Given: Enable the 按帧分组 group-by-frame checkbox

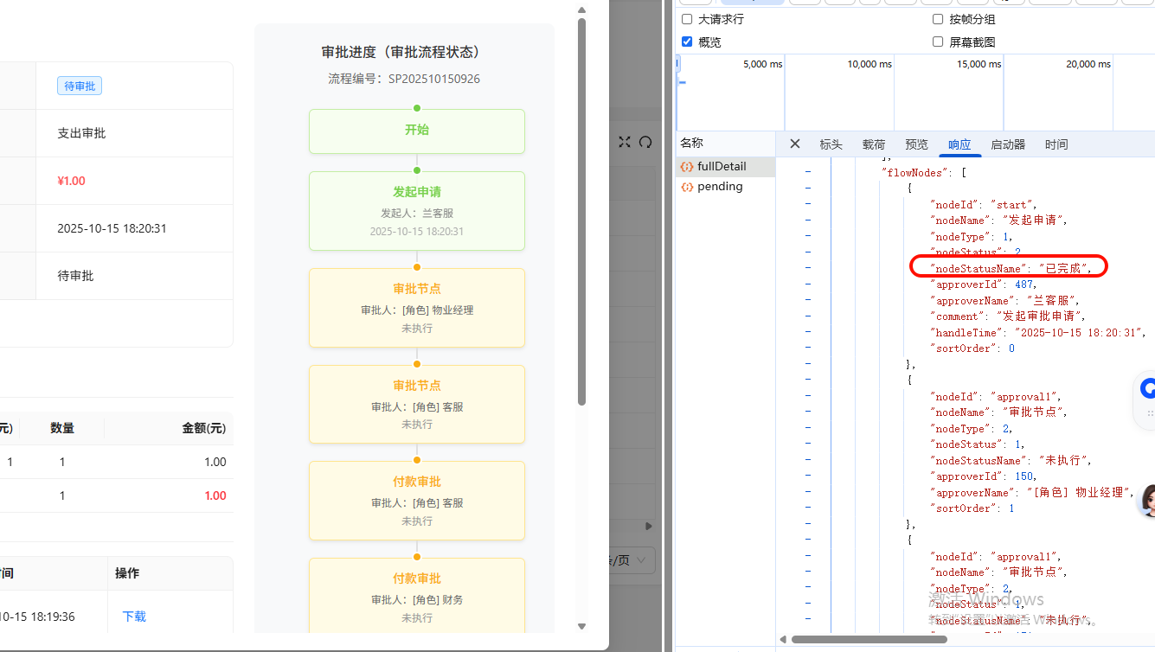Looking at the screenshot, I should pos(937,18).
